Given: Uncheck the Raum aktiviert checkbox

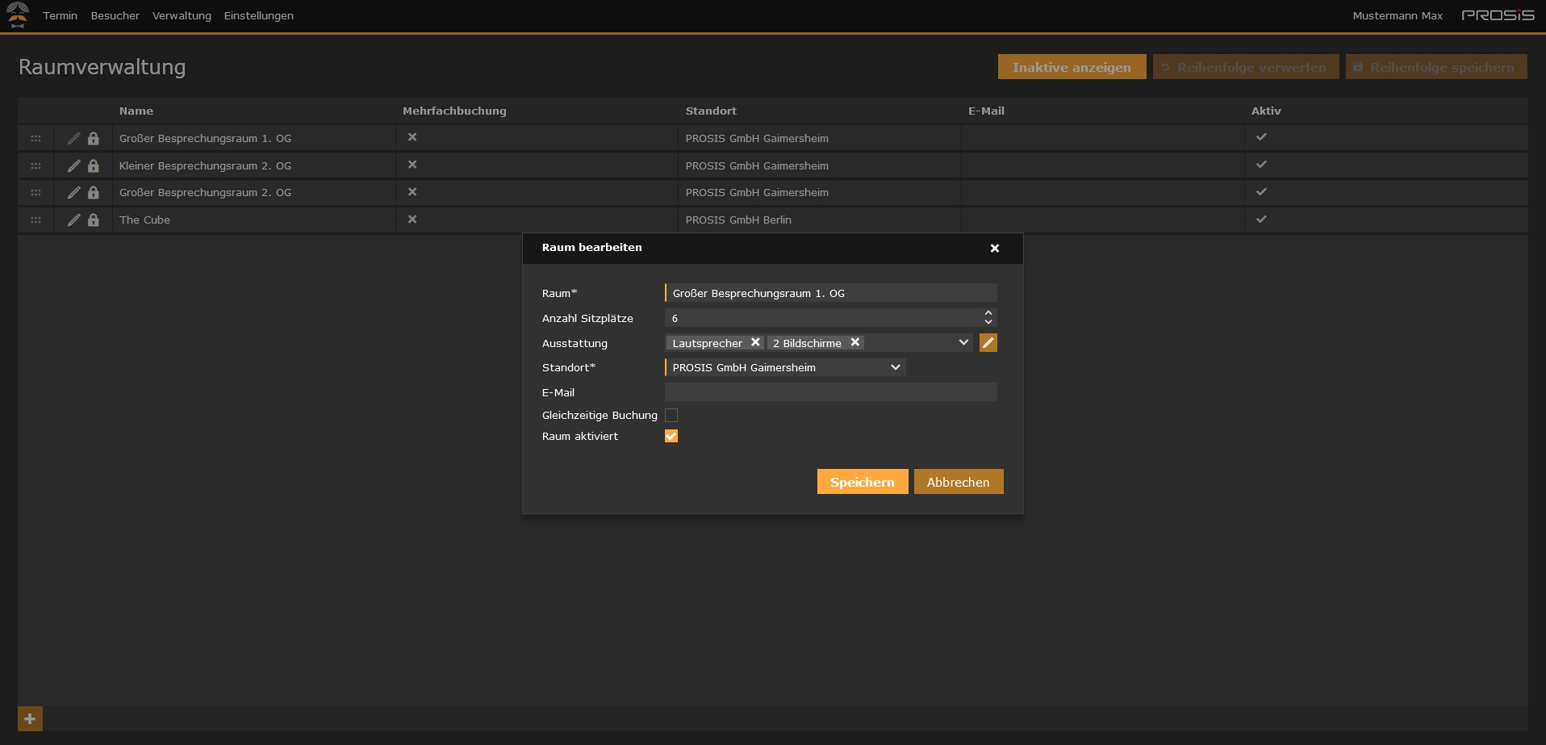Looking at the screenshot, I should pos(671,436).
